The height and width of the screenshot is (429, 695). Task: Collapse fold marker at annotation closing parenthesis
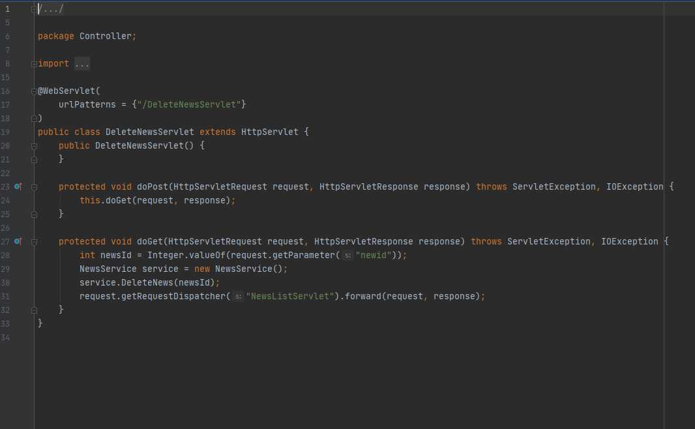(x=34, y=119)
